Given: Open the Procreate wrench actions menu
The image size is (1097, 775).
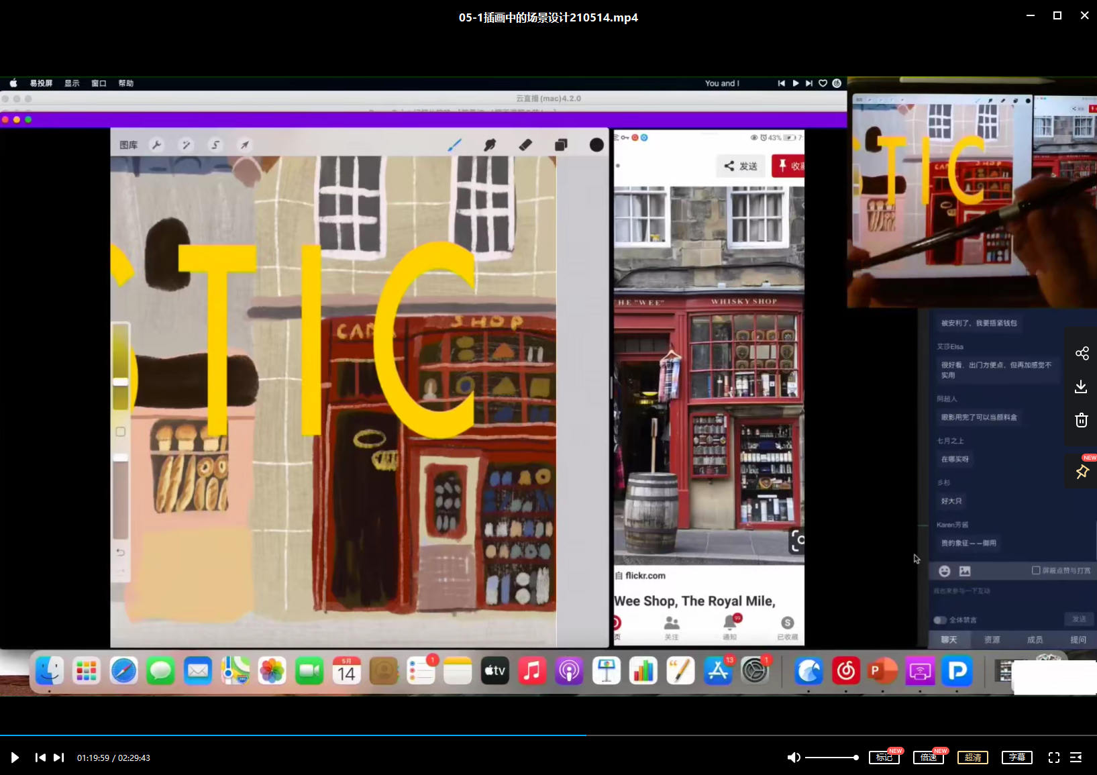Looking at the screenshot, I should point(156,145).
